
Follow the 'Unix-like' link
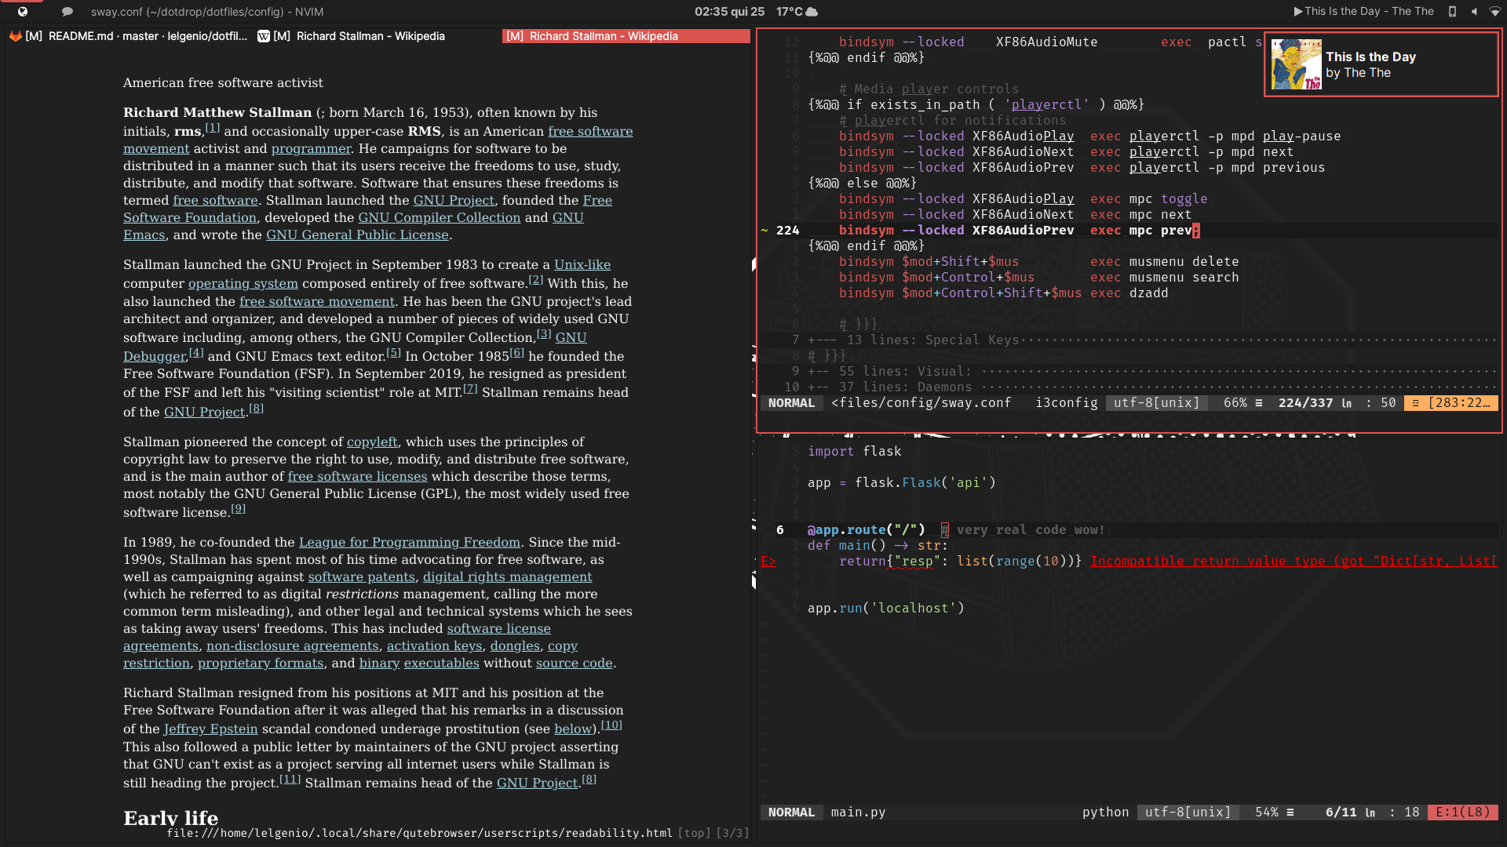(582, 264)
